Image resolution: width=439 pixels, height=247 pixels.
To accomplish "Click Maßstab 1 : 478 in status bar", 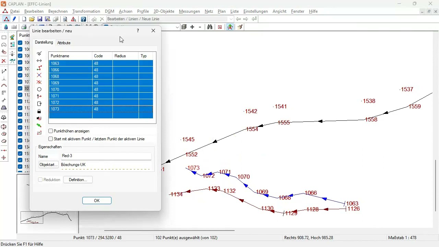I will tap(402, 238).
